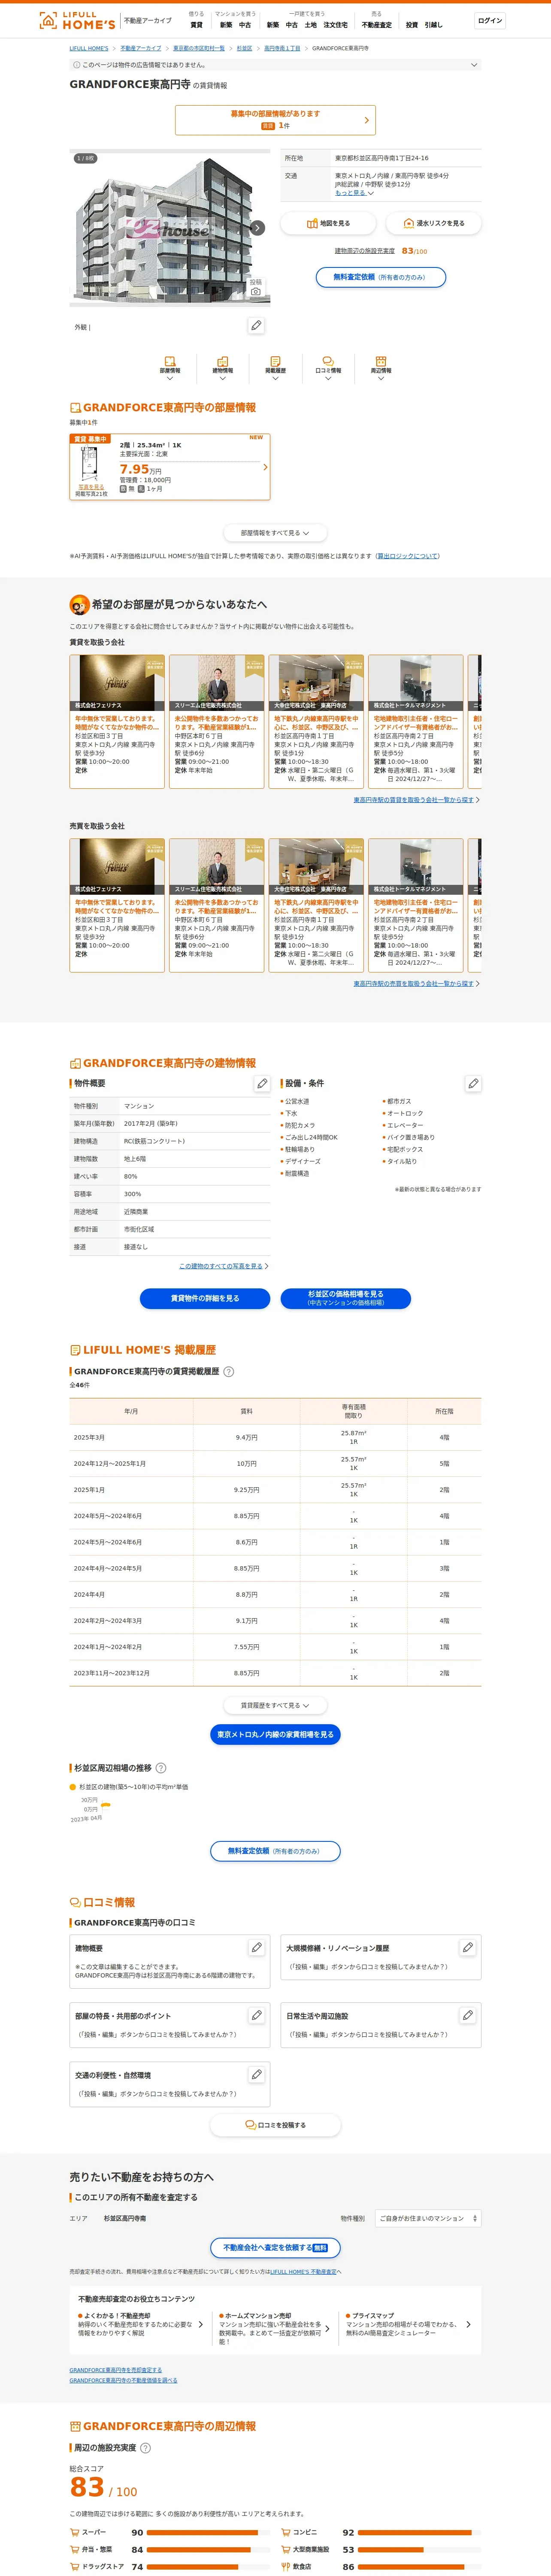Open first 株式会社フェリナス rental company card

[x=117, y=721]
